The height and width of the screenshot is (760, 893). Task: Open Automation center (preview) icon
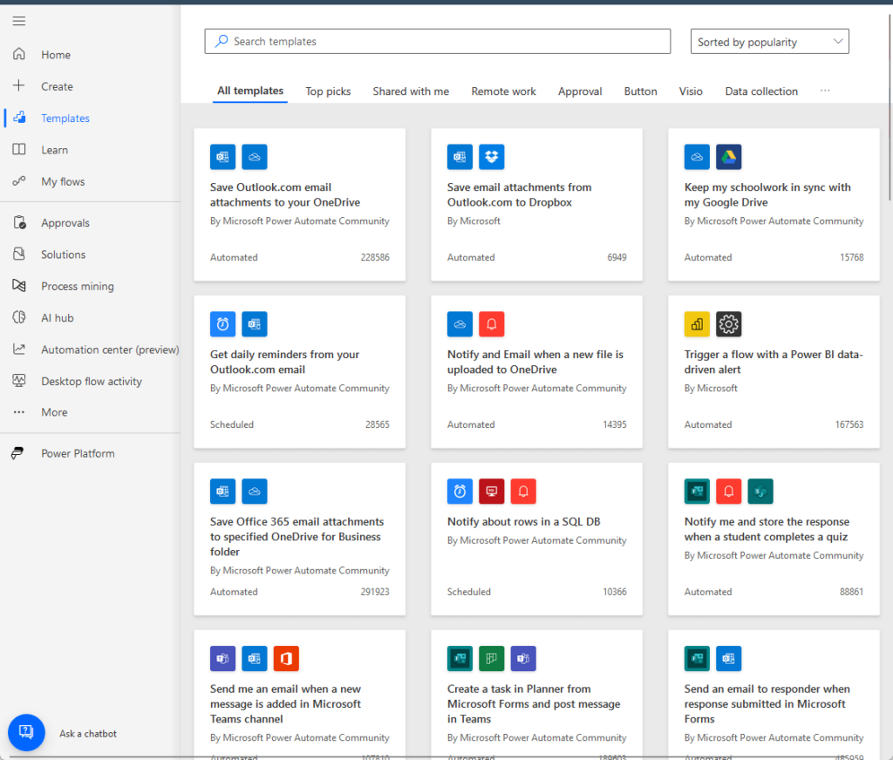pyautogui.click(x=19, y=349)
